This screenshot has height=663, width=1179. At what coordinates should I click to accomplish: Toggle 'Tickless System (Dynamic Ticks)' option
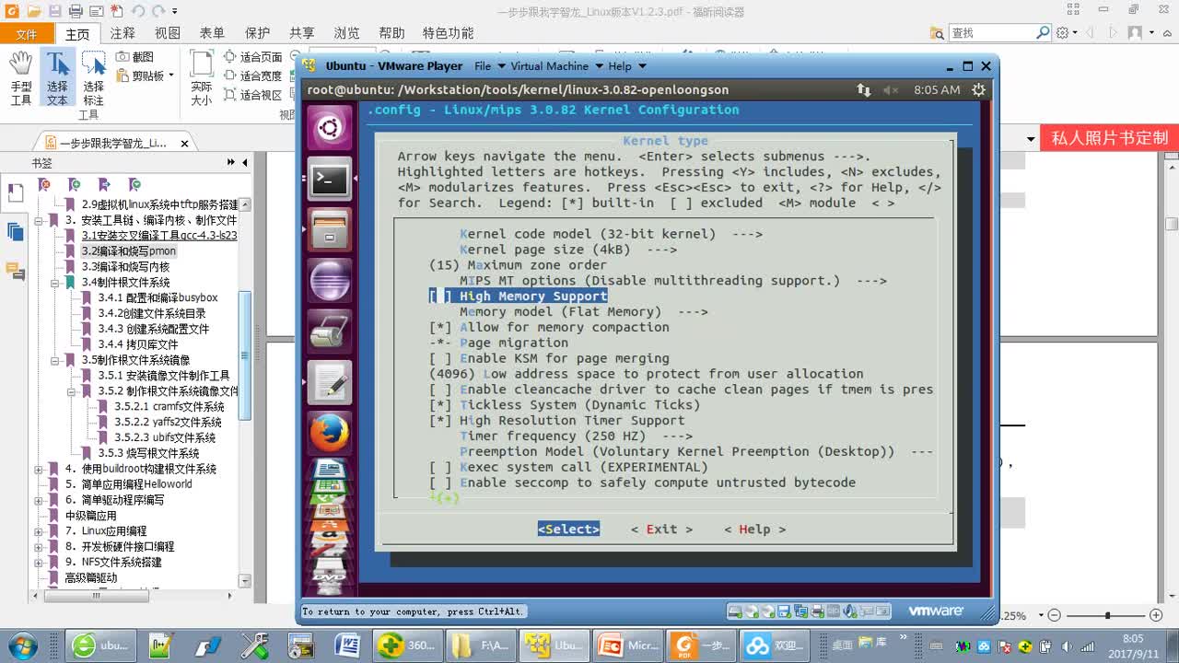[440, 405]
